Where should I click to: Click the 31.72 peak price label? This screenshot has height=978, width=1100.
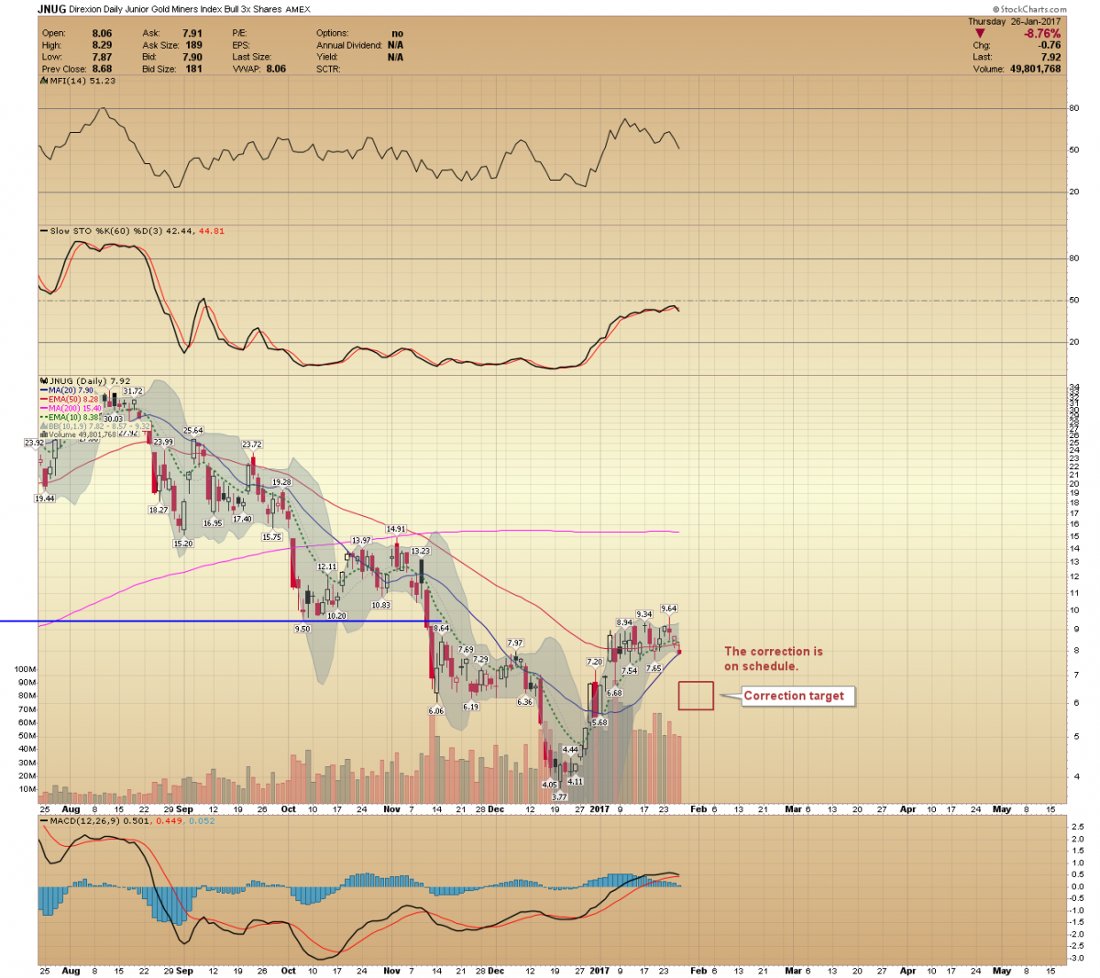point(133,391)
